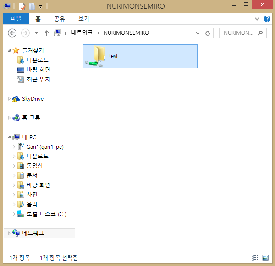Click the search box for NURIMONSEMIRO
Image resolution: width=275 pixels, height=266 pixels.
point(243,33)
